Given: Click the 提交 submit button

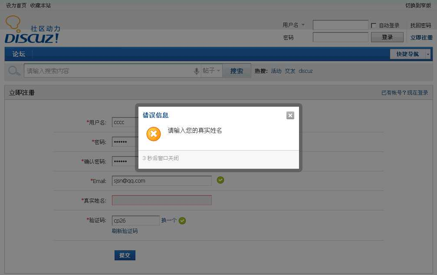Looking at the screenshot, I should click(125, 255).
